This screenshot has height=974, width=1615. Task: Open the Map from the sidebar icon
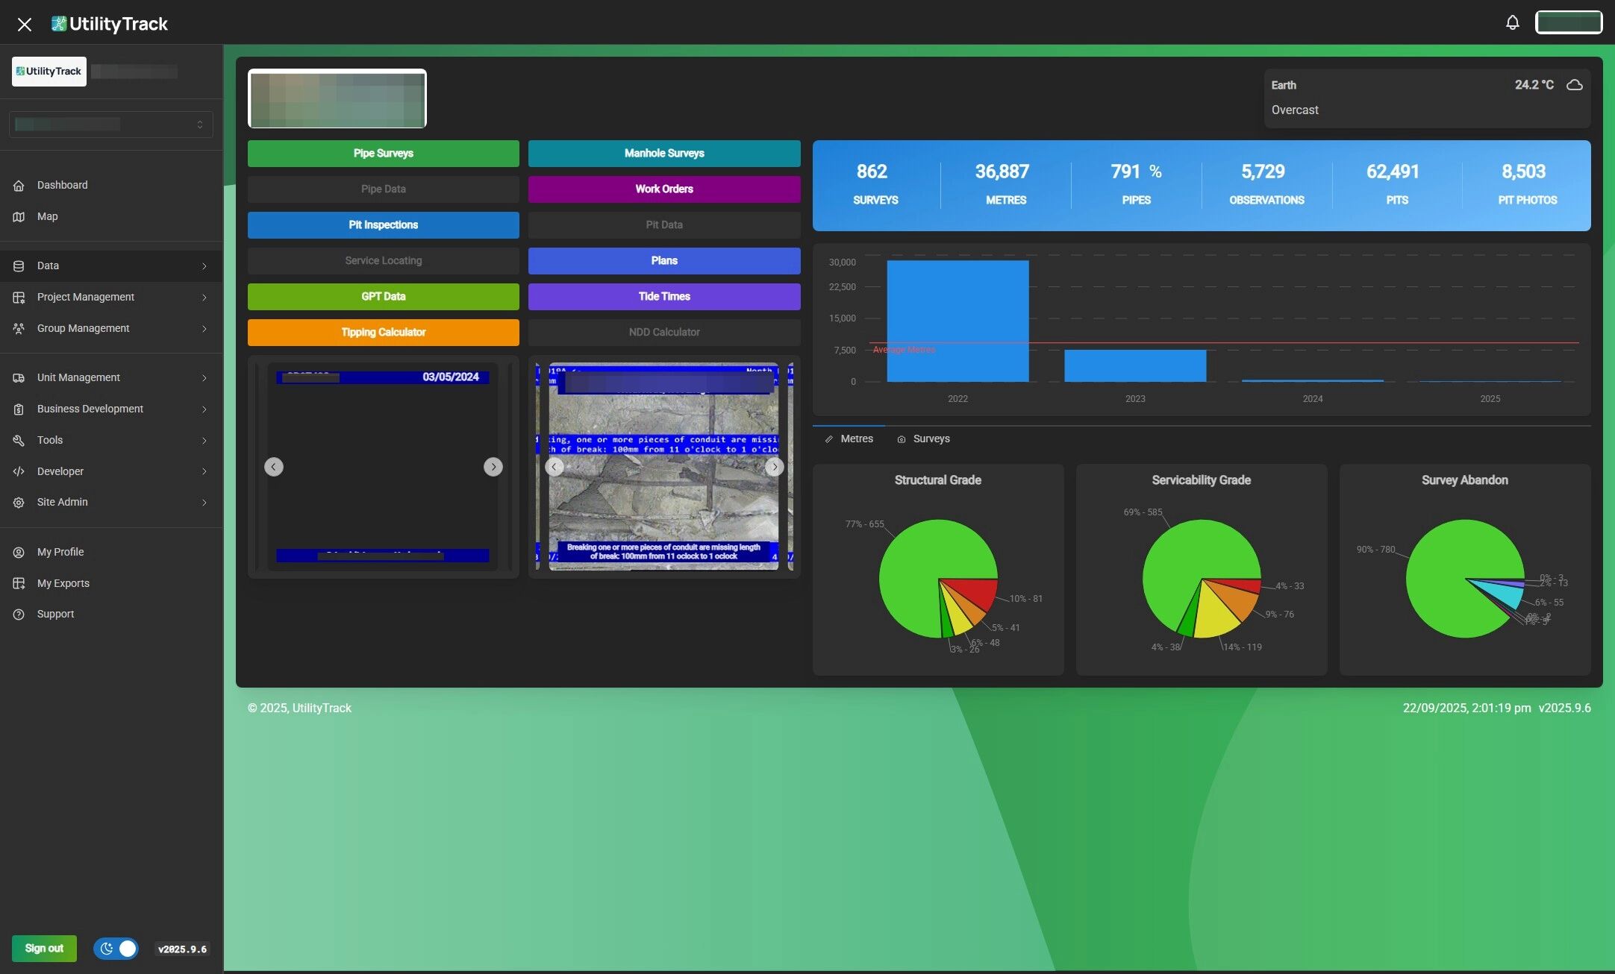coord(19,217)
